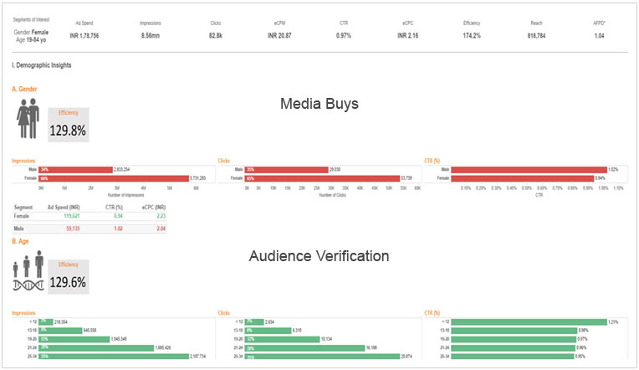Click the CTR 0.97% summary value
This screenshot has width=639, height=370.
pyautogui.click(x=344, y=36)
